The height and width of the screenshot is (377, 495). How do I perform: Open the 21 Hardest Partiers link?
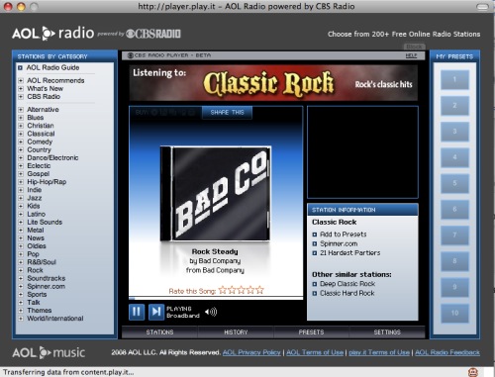point(350,253)
